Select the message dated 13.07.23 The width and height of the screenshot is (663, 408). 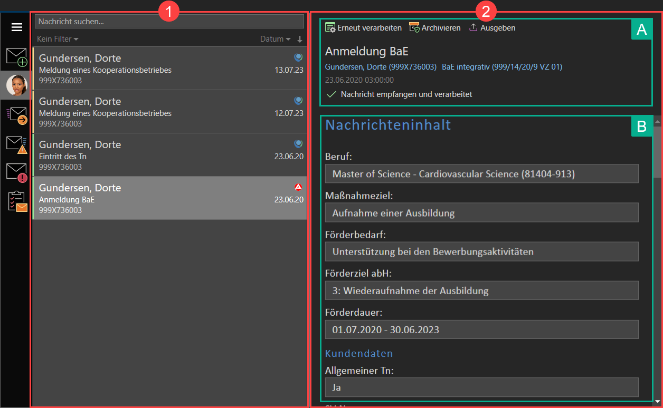point(169,69)
